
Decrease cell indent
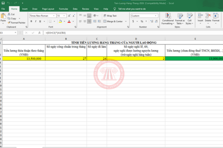pyautogui.click(x=95, y=21)
